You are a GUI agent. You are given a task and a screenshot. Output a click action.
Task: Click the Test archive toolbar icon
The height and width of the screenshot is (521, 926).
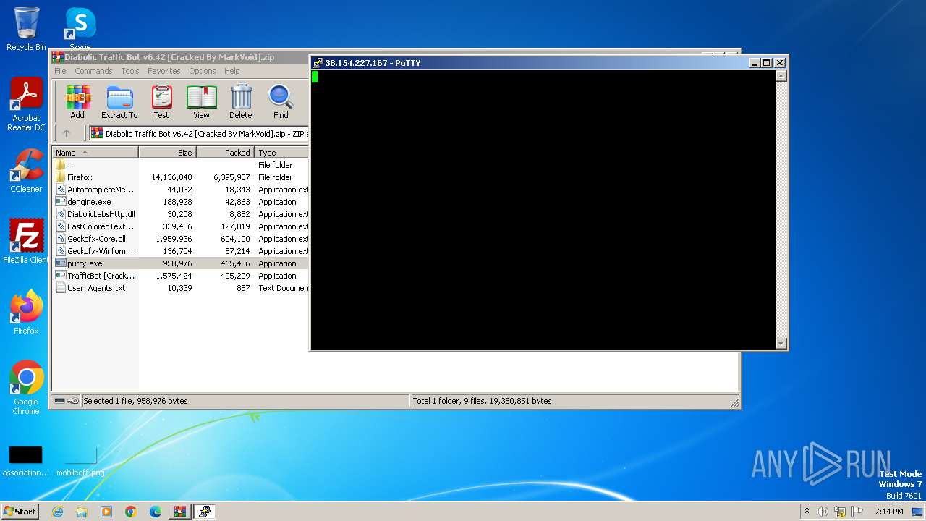161,102
